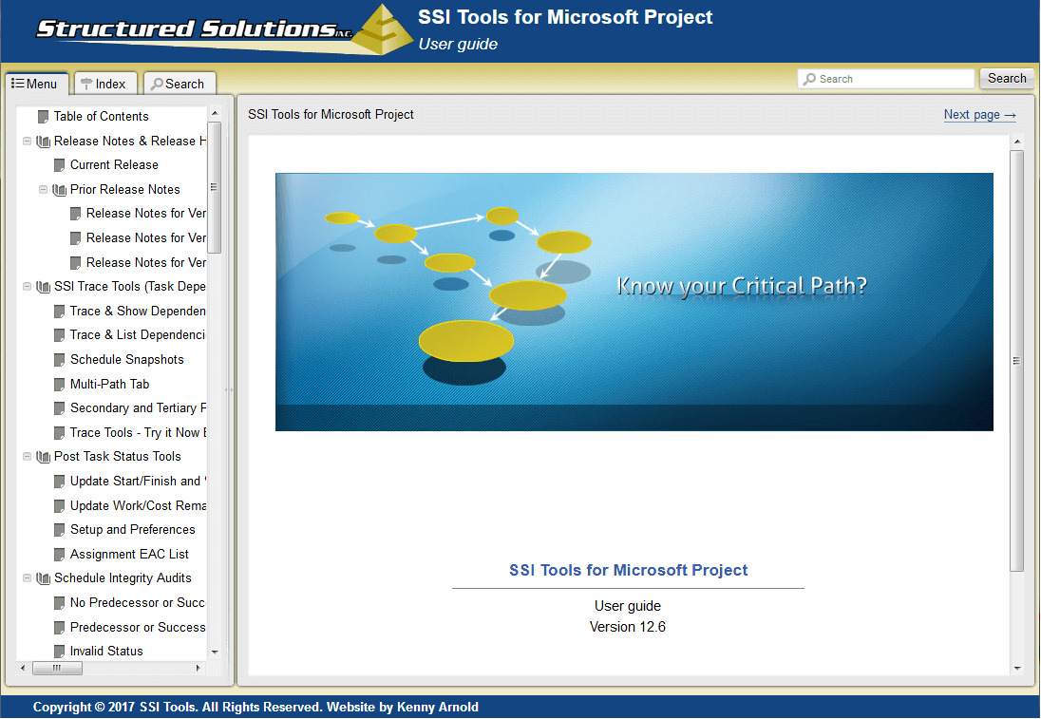Image resolution: width=1041 pixels, height=719 pixels.
Task: Click the menu panel horizontal scrollbar thumb
Action: pos(58,669)
